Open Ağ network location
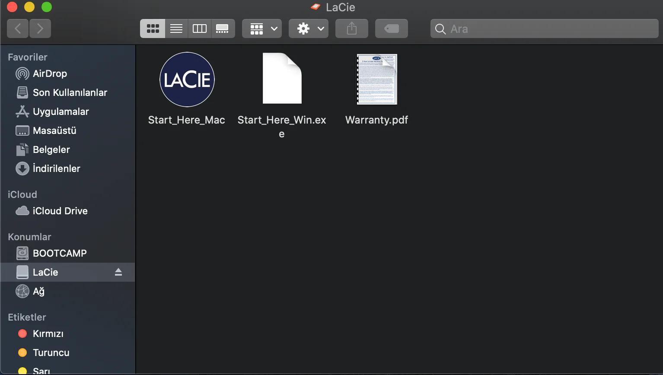Image resolution: width=663 pixels, height=375 pixels. pyautogui.click(x=68, y=291)
